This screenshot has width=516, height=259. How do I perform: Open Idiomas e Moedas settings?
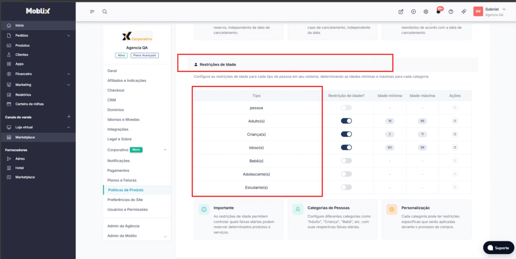pyautogui.click(x=123, y=120)
